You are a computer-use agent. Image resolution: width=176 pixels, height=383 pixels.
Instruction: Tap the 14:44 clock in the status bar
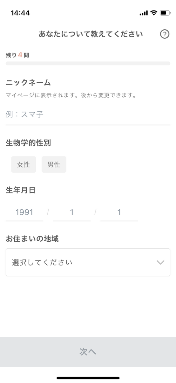point(20,13)
